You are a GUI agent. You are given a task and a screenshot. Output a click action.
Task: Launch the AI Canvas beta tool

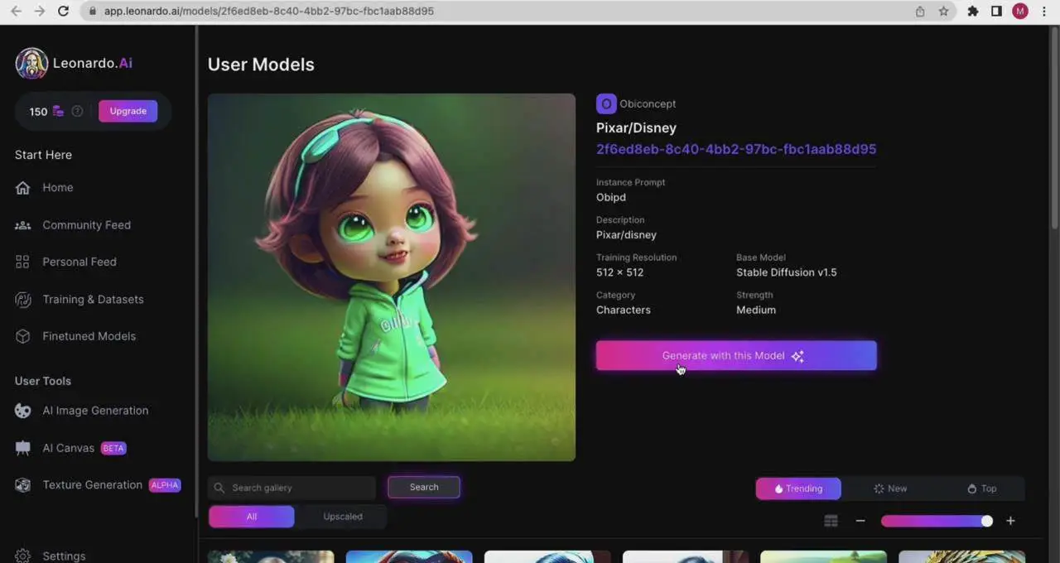[69, 448]
